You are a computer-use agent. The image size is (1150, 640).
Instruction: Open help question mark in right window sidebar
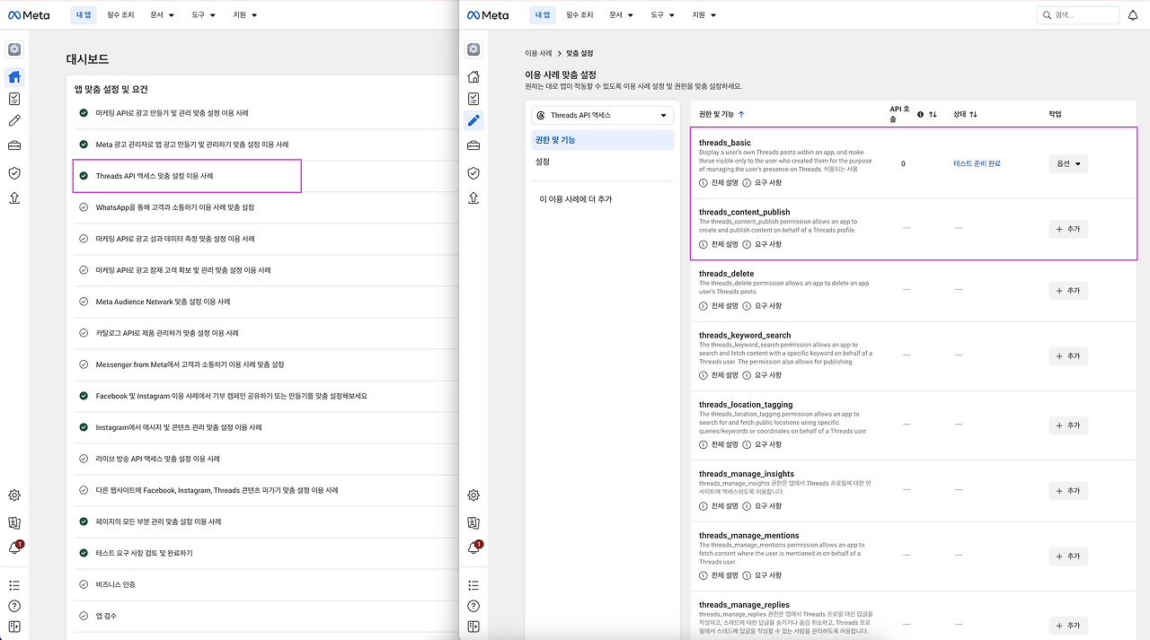click(x=473, y=607)
